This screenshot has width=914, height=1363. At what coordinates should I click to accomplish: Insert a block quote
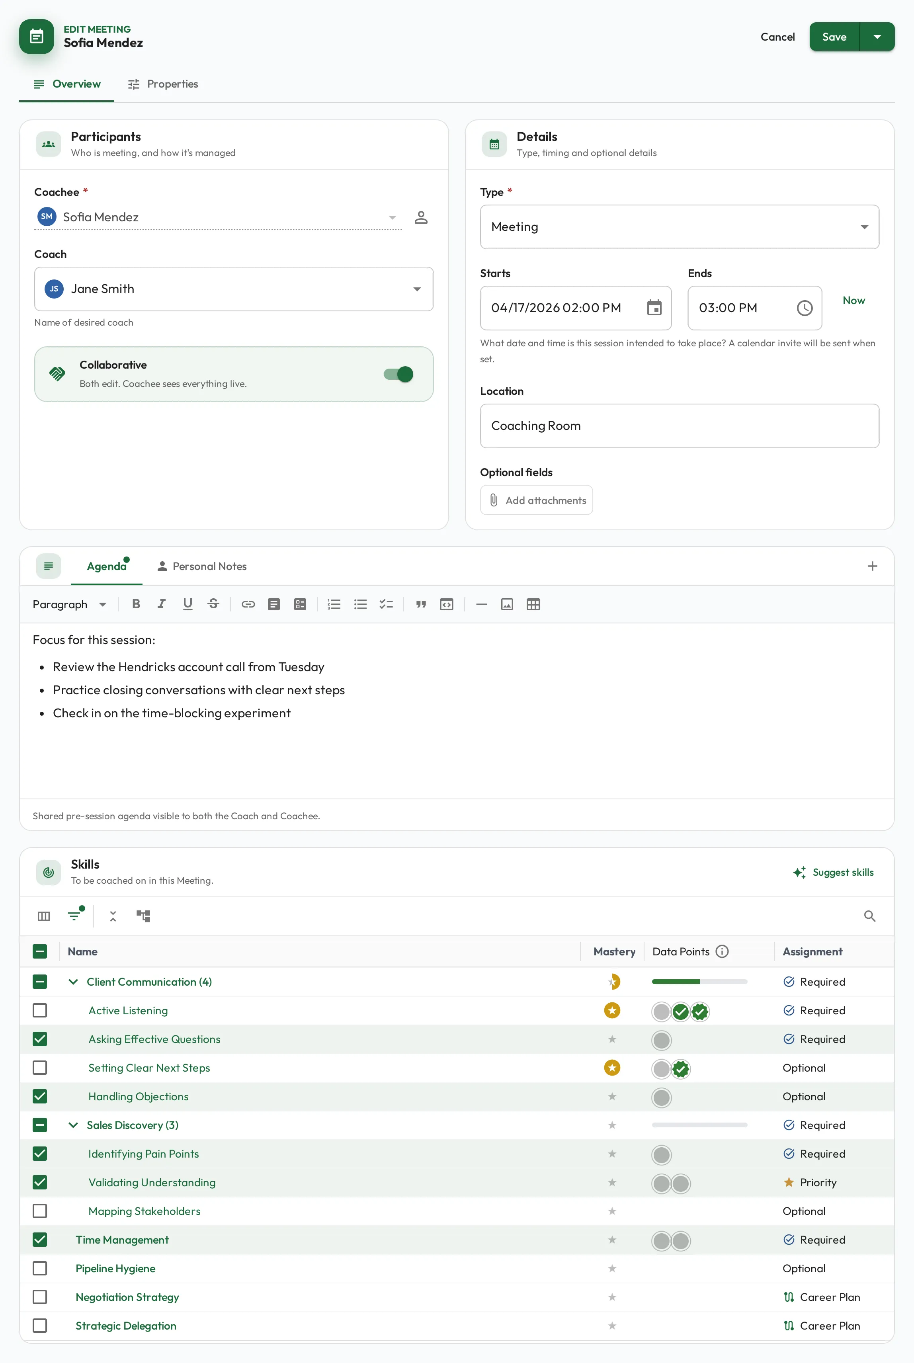[x=421, y=604]
